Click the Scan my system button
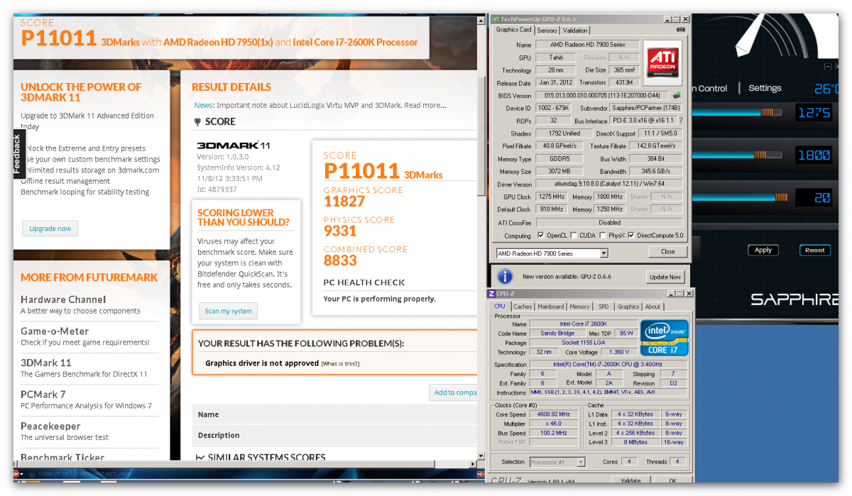 click(x=228, y=311)
